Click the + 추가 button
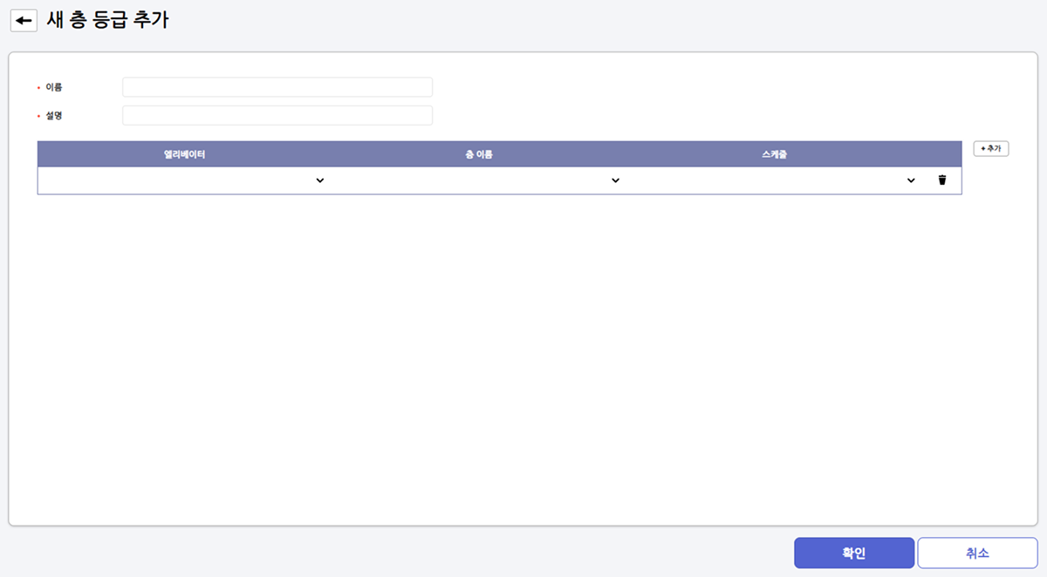Image resolution: width=1047 pixels, height=577 pixels. [x=991, y=149]
